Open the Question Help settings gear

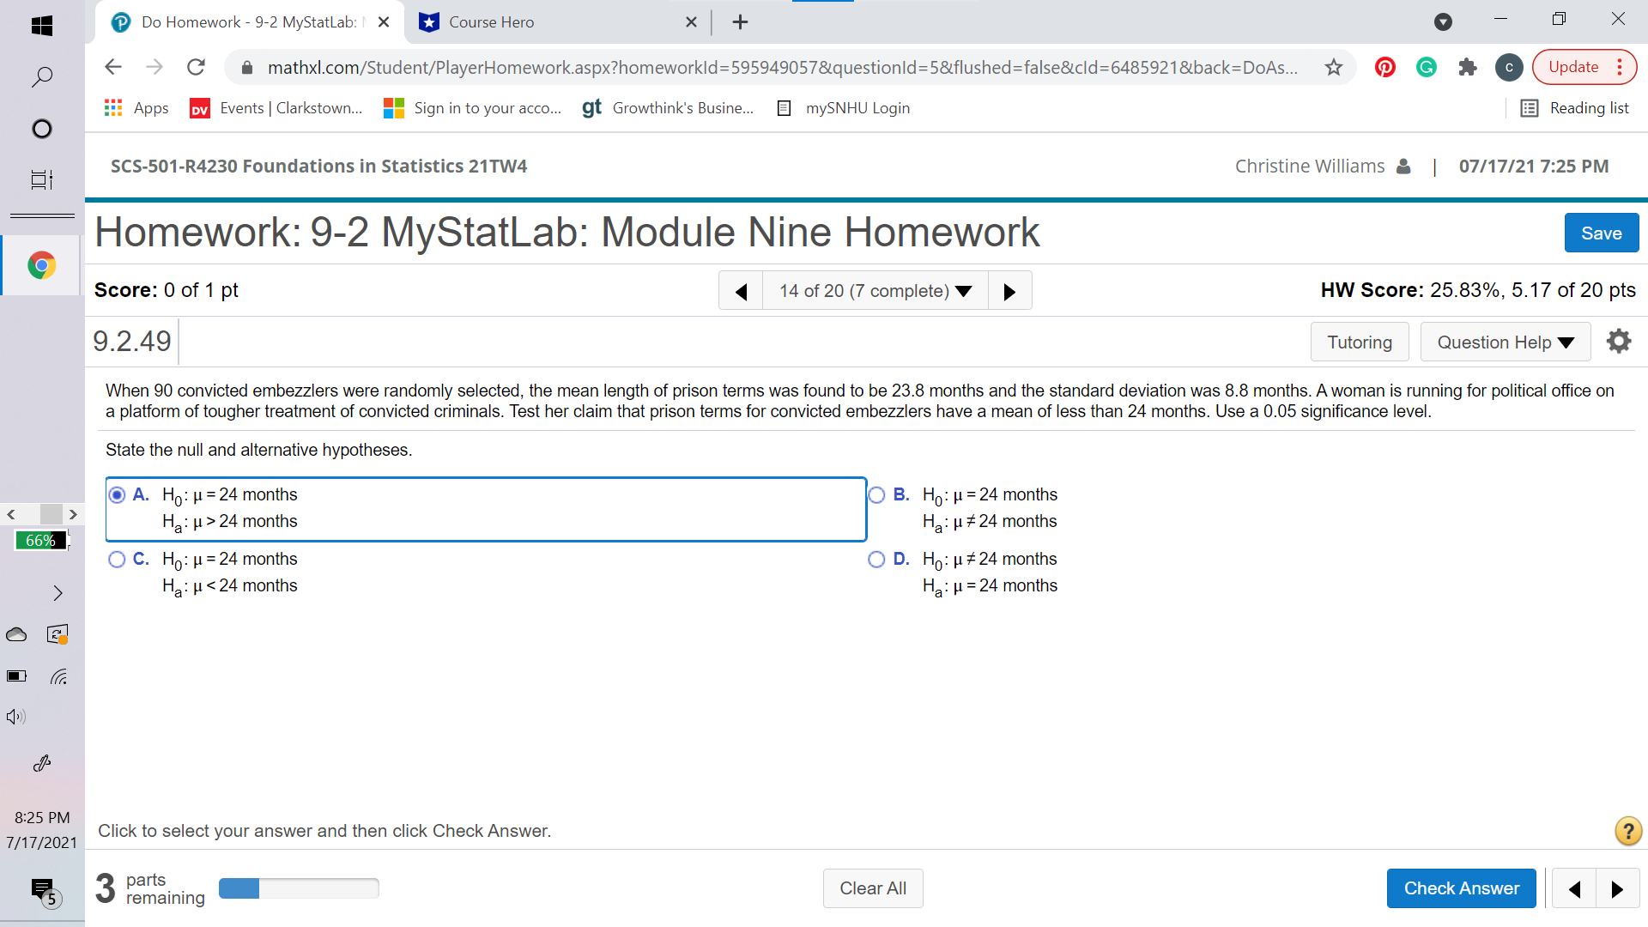point(1619,341)
